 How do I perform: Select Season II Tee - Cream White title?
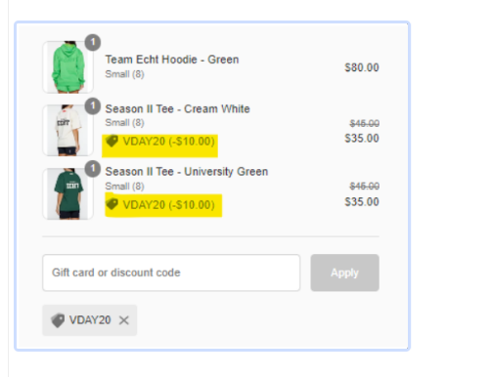pos(177,108)
